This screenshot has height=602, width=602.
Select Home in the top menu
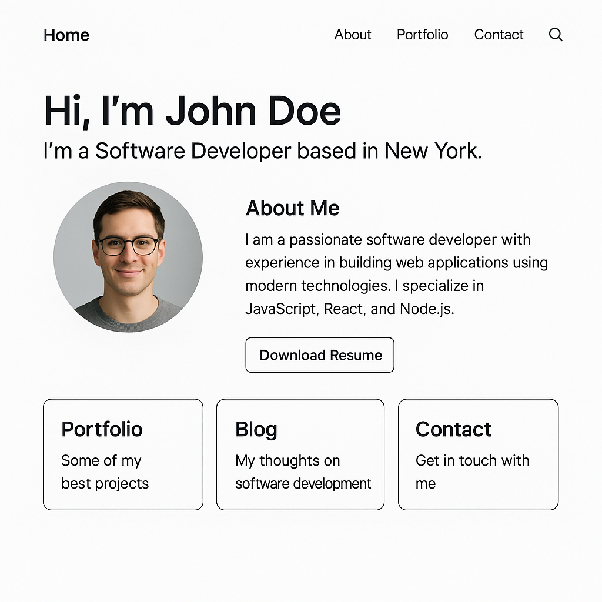(66, 35)
